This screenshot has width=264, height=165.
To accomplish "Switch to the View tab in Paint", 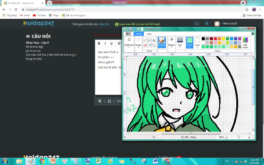I will pos(149,34).
